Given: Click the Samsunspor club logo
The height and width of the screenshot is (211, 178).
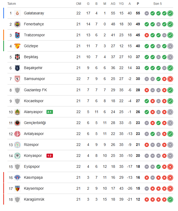Looking at the screenshot, I should click(17, 79).
